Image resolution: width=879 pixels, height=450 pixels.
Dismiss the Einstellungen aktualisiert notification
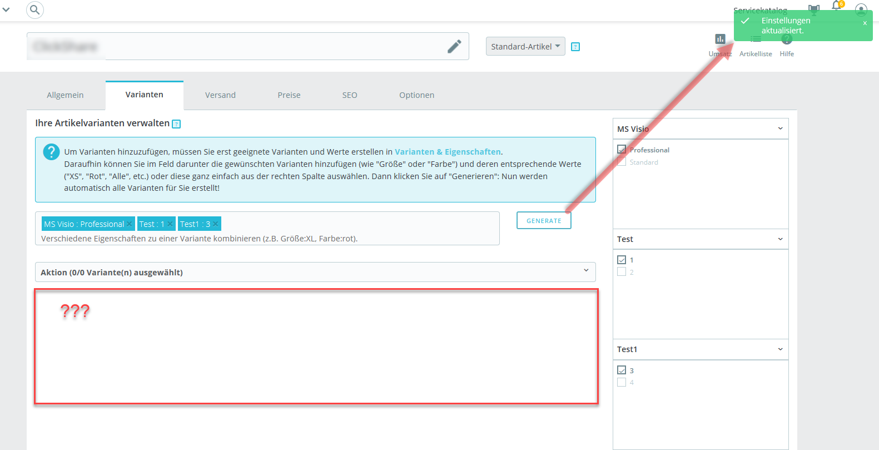(865, 23)
